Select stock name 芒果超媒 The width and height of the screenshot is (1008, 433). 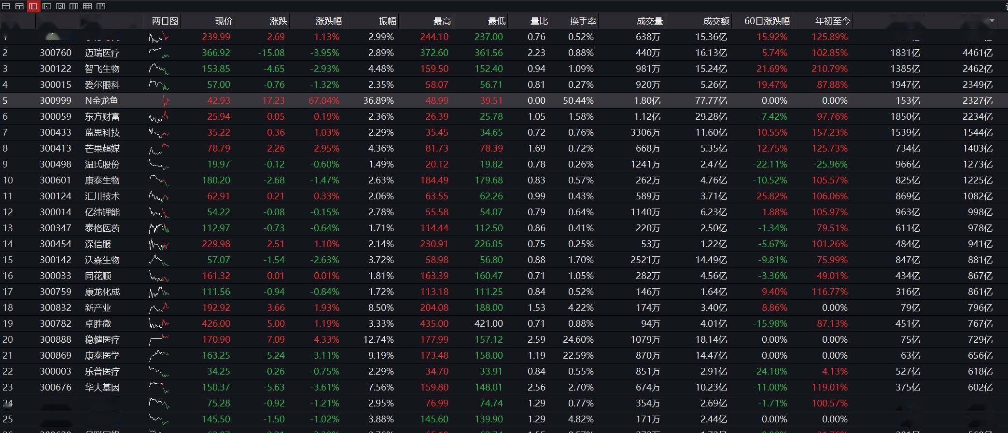pyautogui.click(x=102, y=149)
